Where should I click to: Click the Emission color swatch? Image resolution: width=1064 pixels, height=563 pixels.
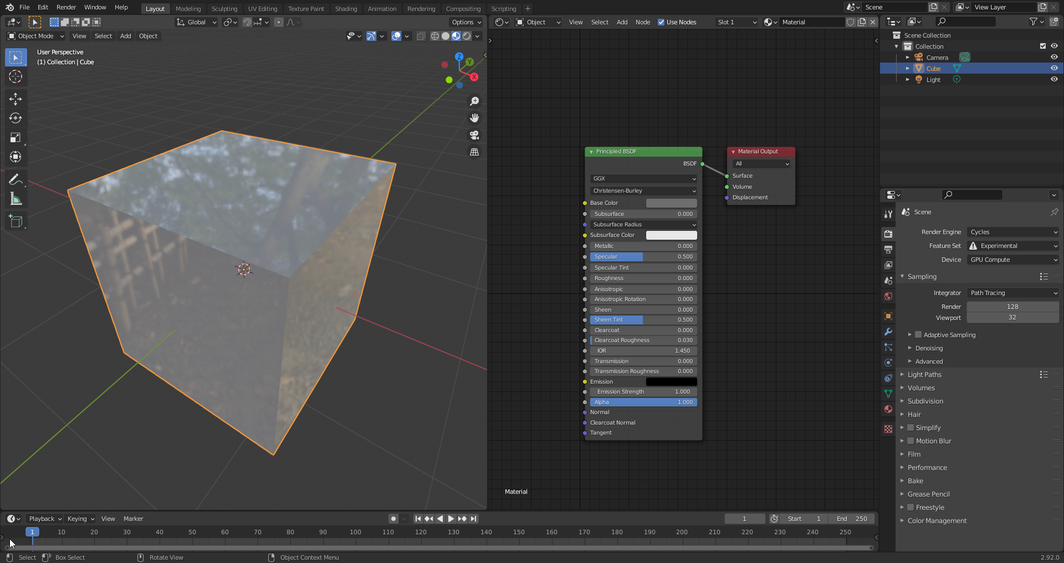[671, 382]
